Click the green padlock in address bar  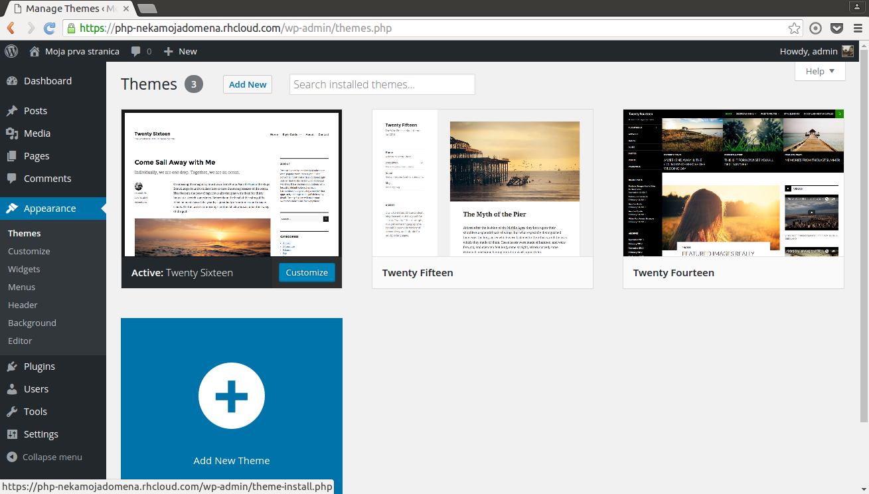click(x=71, y=28)
